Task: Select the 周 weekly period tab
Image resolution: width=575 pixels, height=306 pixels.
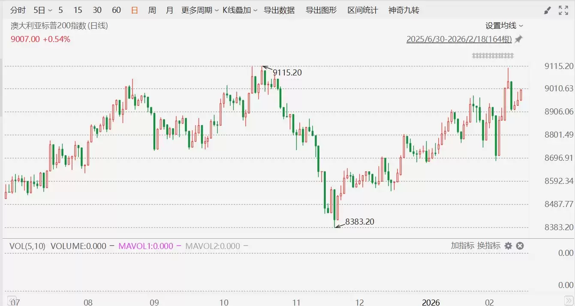Action: point(152,10)
